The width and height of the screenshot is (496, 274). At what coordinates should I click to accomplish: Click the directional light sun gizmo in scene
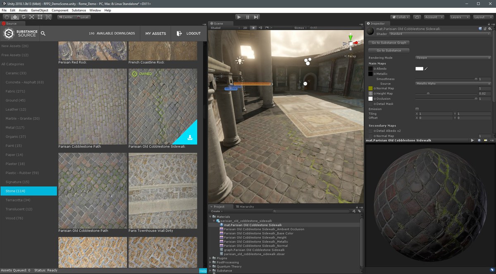click(x=240, y=61)
